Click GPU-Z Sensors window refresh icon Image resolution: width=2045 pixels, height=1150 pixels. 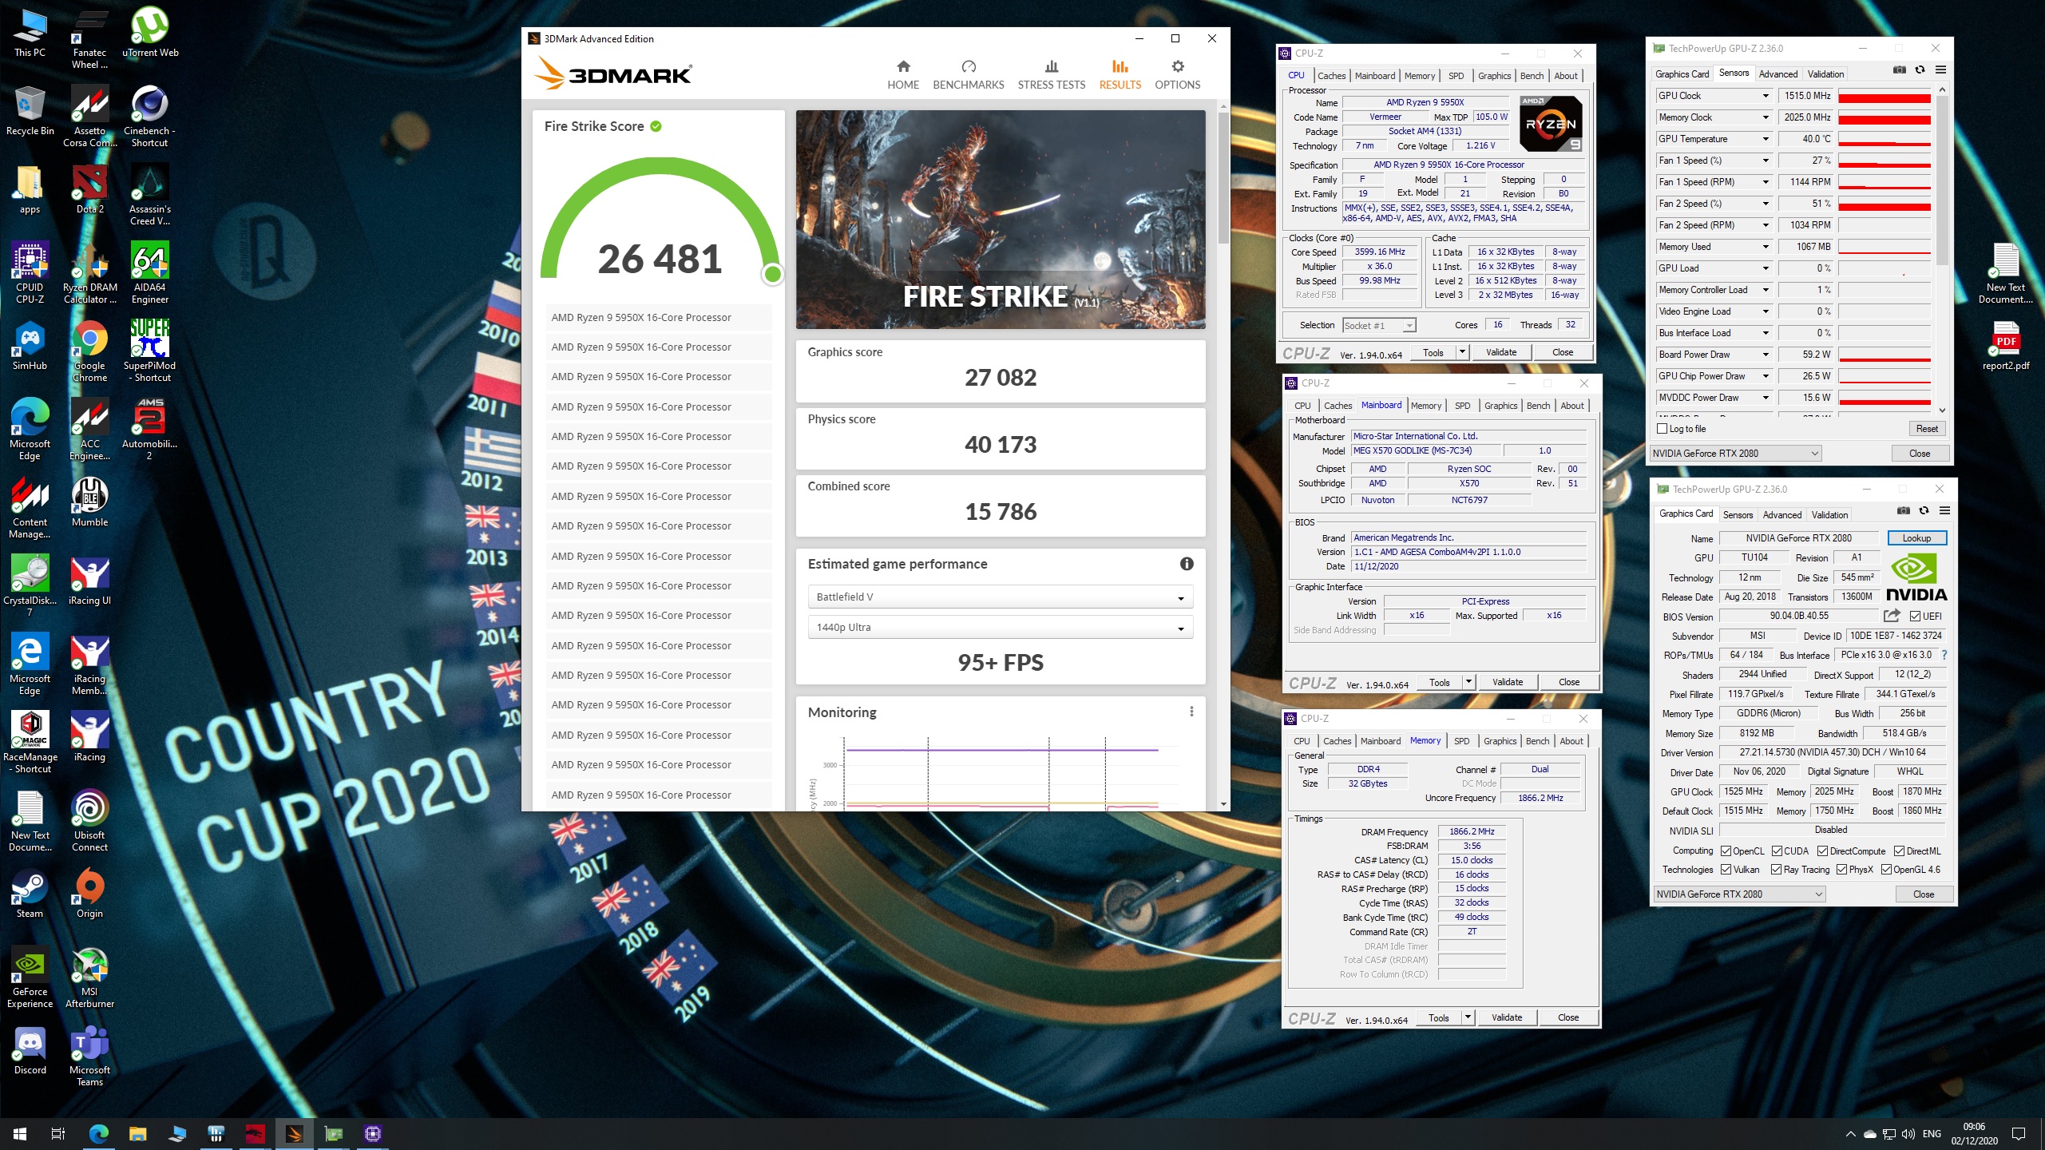pos(1920,70)
